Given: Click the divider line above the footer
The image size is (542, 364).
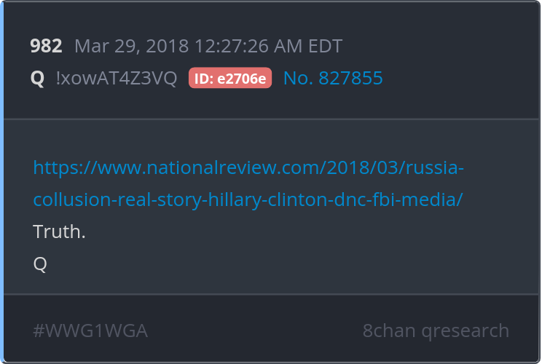Looking at the screenshot, I should point(271,294).
